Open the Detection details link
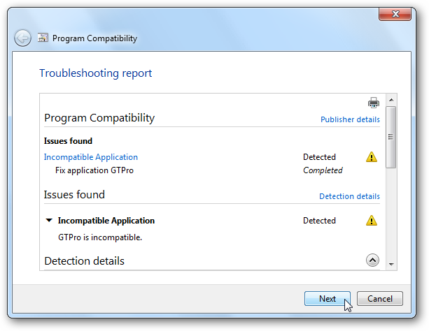Image resolution: width=429 pixels, height=331 pixels. pos(349,196)
